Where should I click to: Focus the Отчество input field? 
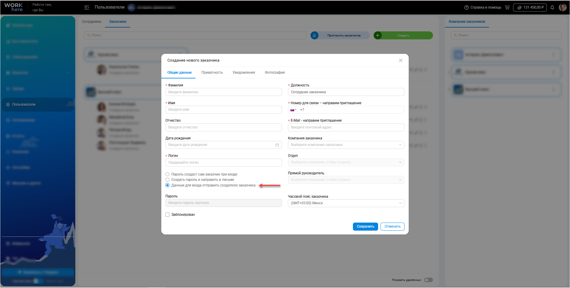point(224,127)
